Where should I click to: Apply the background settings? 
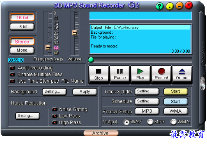click(85, 92)
